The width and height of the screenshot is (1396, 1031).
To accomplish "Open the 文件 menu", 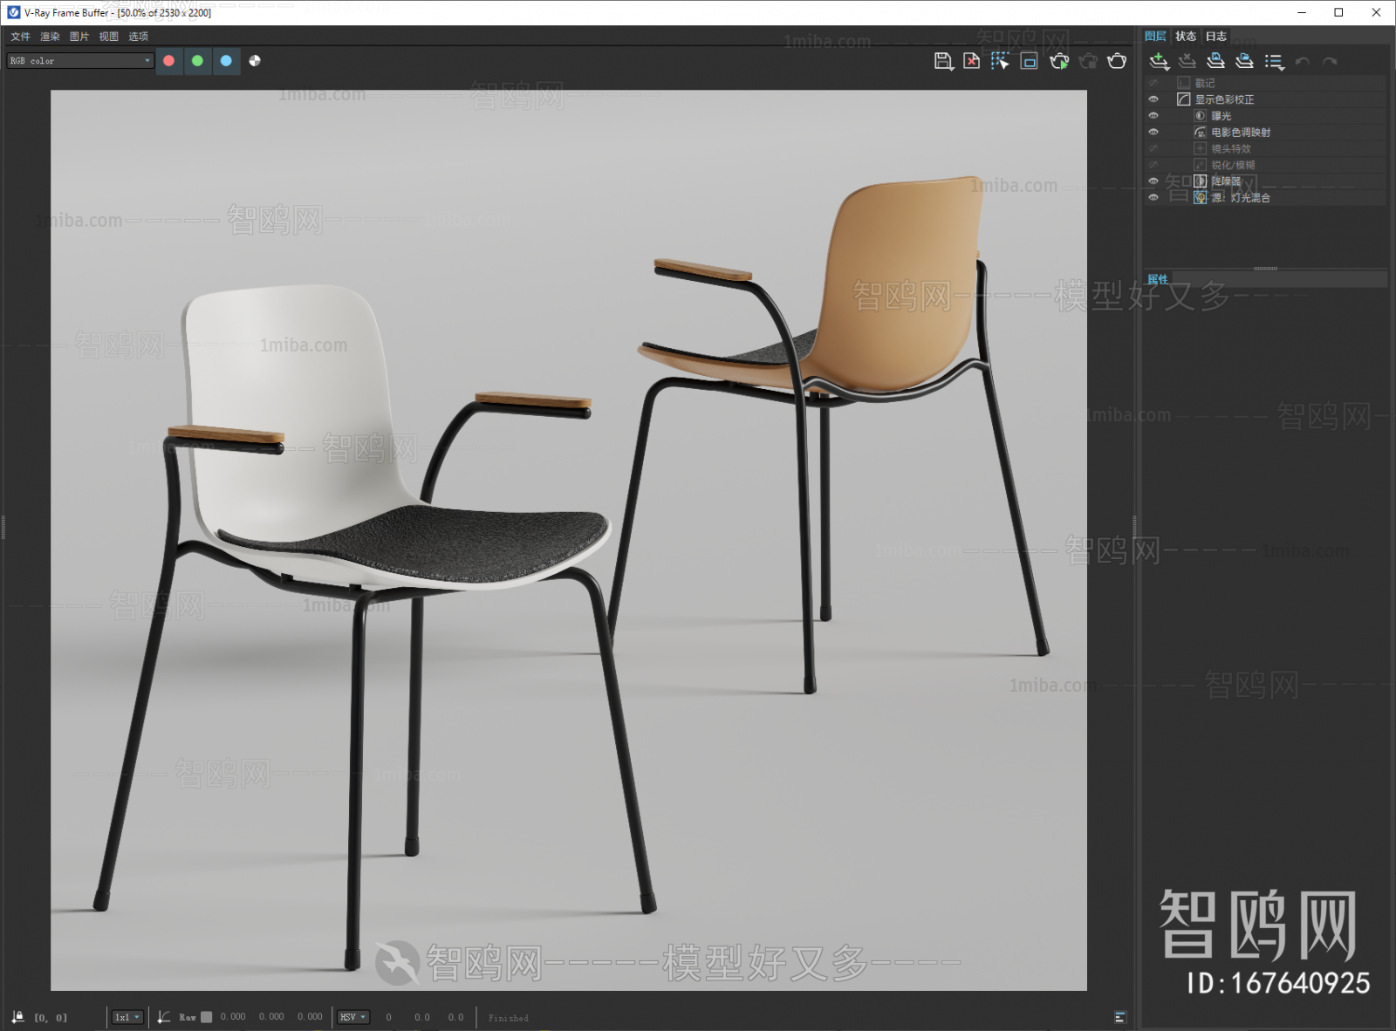I will (x=20, y=37).
